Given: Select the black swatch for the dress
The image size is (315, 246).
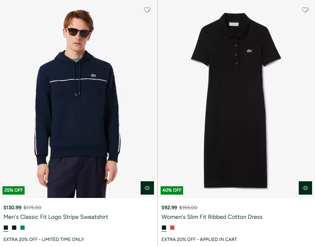Looking at the screenshot, I should click(164, 228).
